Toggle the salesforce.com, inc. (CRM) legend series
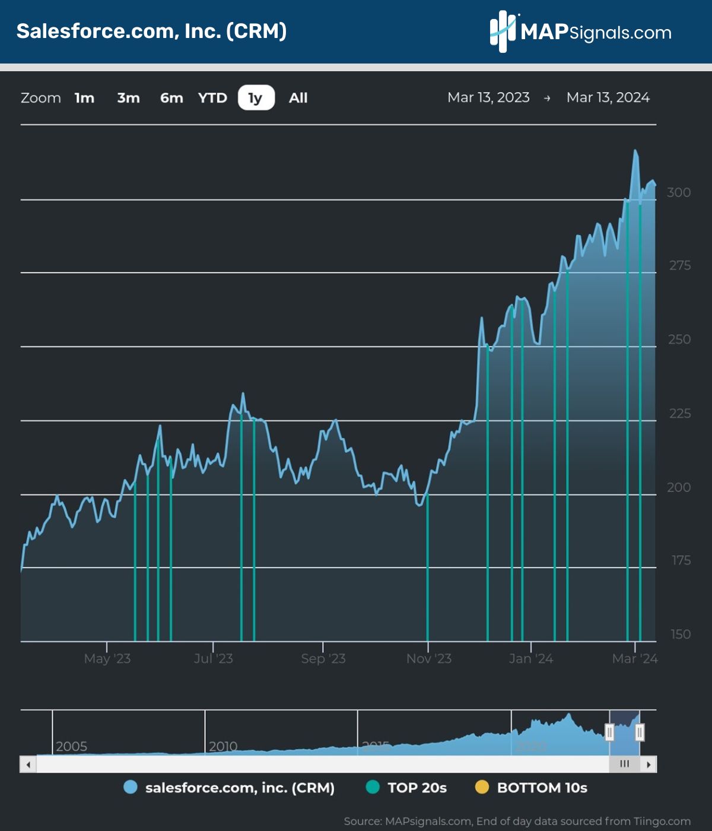Viewport: 712px width, 831px height. pos(229,788)
